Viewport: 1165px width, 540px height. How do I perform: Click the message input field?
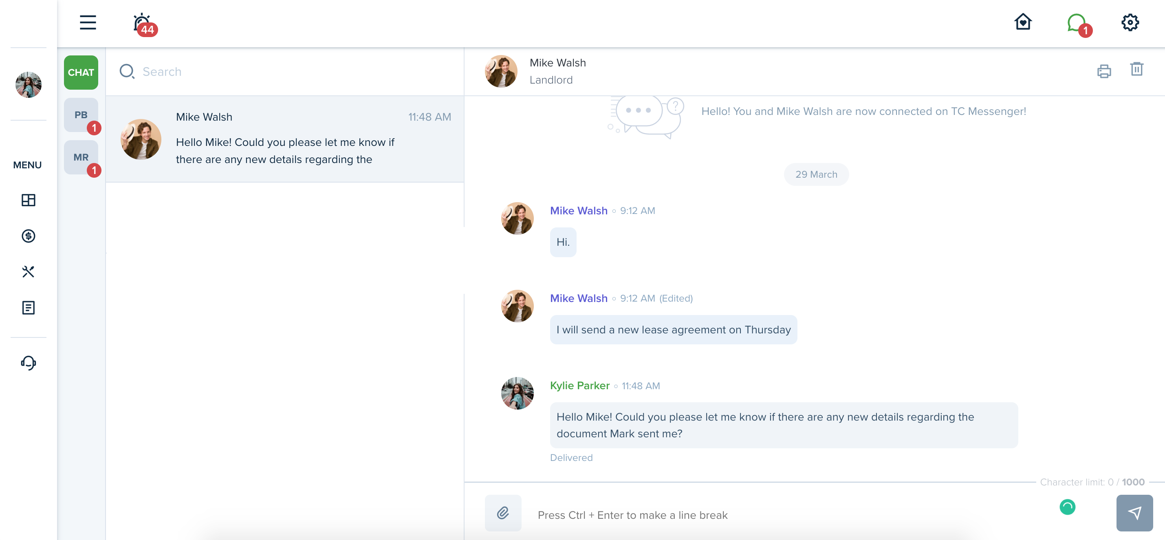tap(791, 515)
